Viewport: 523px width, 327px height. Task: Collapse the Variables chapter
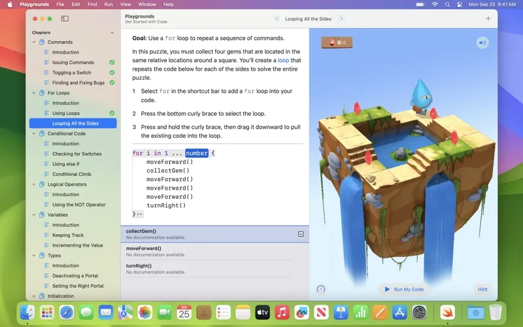coord(34,215)
